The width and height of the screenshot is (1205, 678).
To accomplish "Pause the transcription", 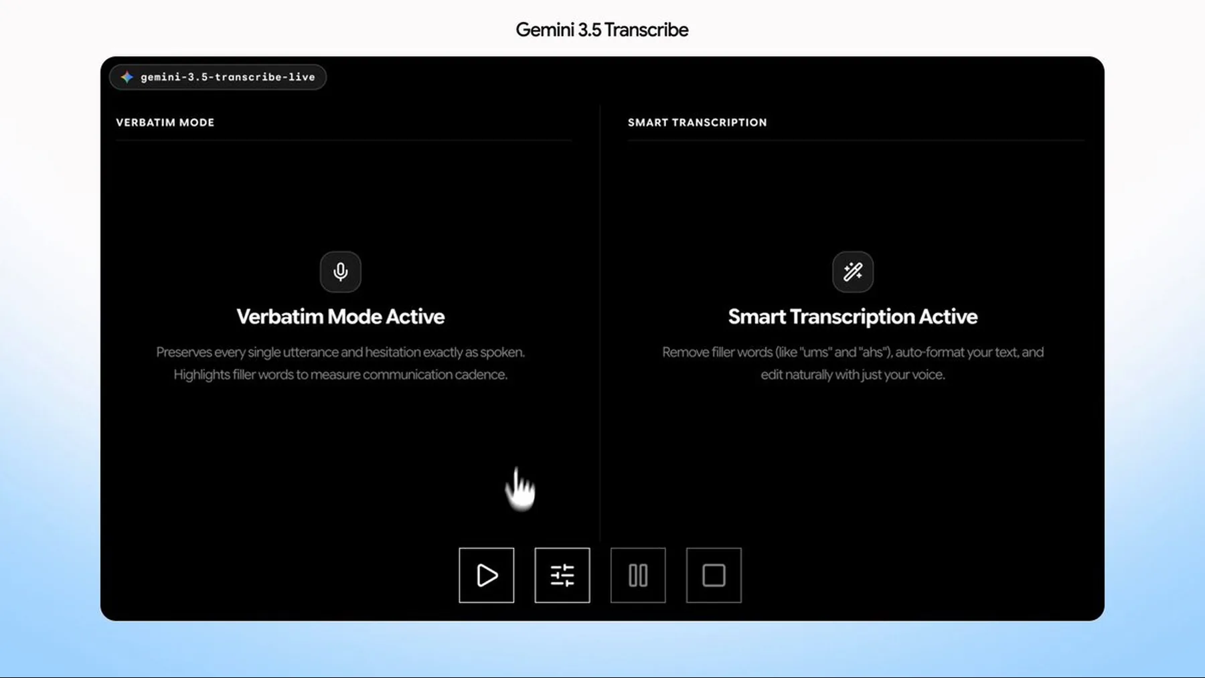I will [x=638, y=575].
